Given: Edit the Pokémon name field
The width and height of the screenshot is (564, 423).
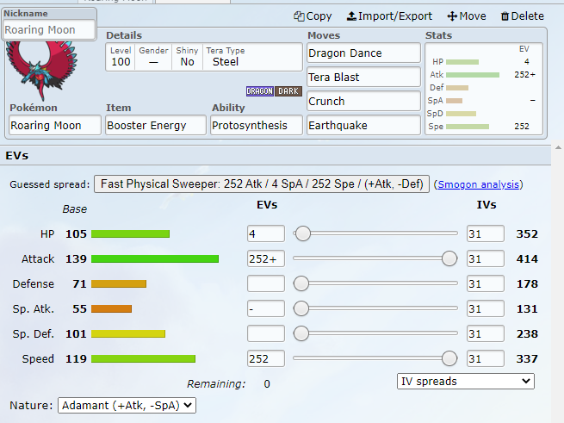Looking at the screenshot, I should tap(55, 125).
